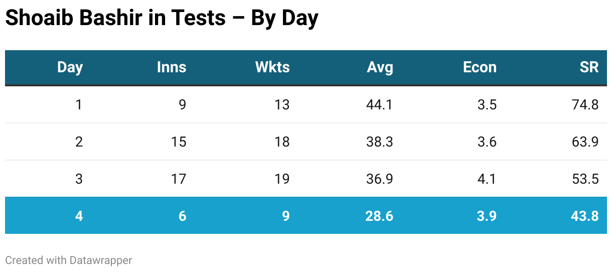
Task: Select the Day 2 row cell
Action: click(x=79, y=142)
